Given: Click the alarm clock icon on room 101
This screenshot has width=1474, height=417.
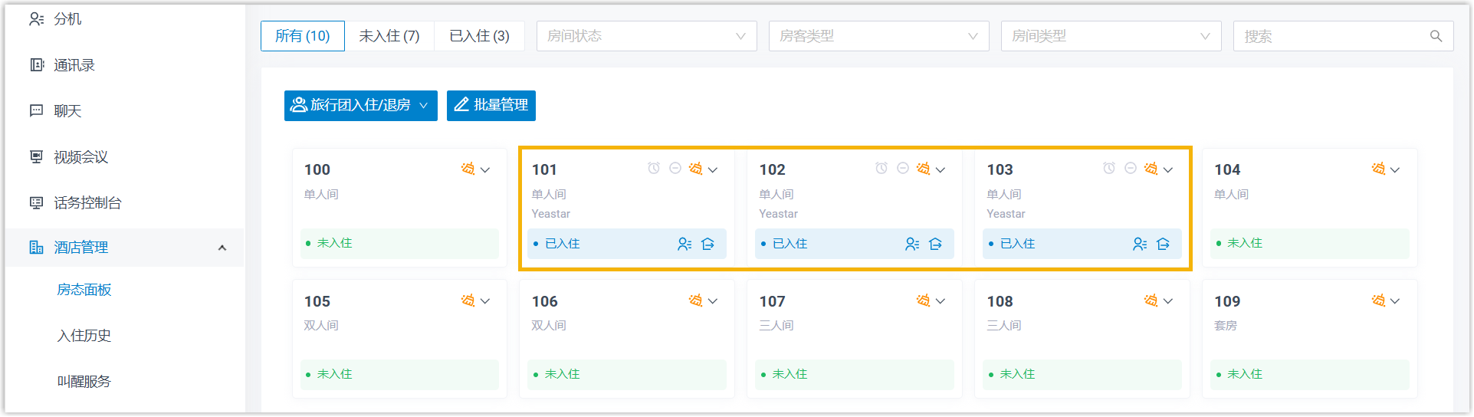Looking at the screenshot, I should tap(653, 169).
